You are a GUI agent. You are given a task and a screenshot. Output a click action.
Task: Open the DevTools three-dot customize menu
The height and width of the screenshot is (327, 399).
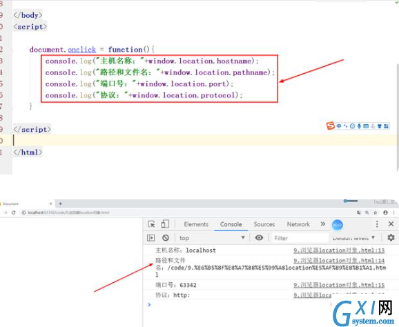point(377,224)
